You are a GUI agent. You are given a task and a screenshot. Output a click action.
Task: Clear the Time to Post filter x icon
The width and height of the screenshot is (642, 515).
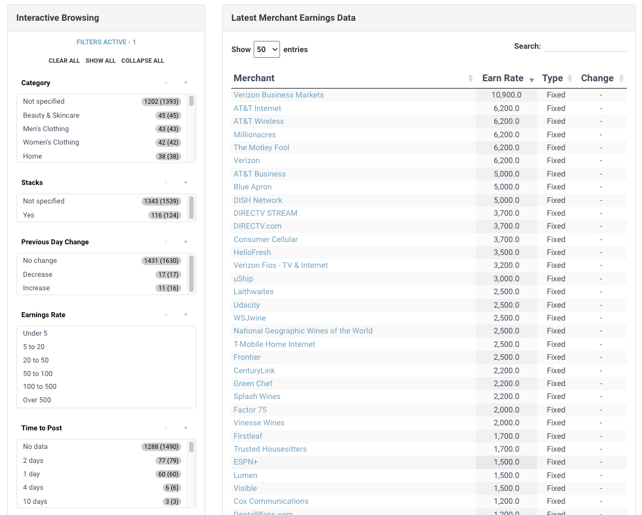click(x=166, y=428)
